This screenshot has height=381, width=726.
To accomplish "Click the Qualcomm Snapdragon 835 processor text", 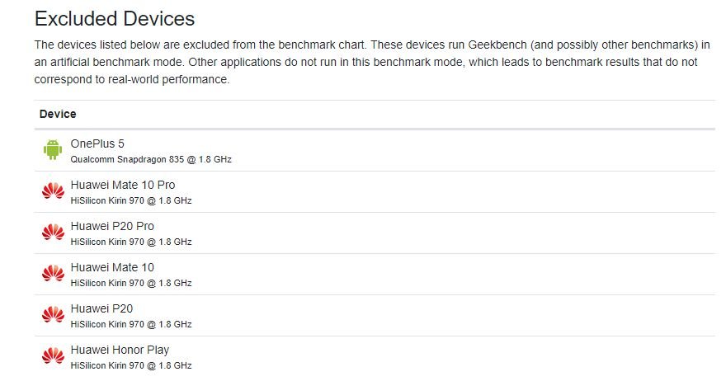I will (x=151, y=159).
